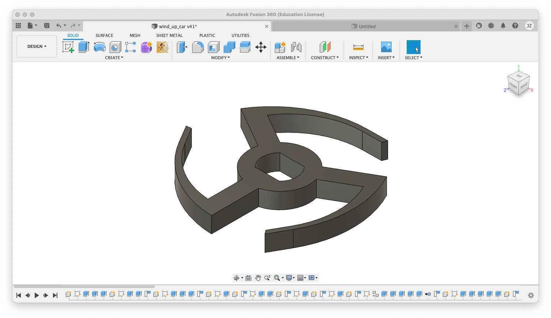
Task: Open Grid and Snaps dropdown
Action: click(302, 278)
